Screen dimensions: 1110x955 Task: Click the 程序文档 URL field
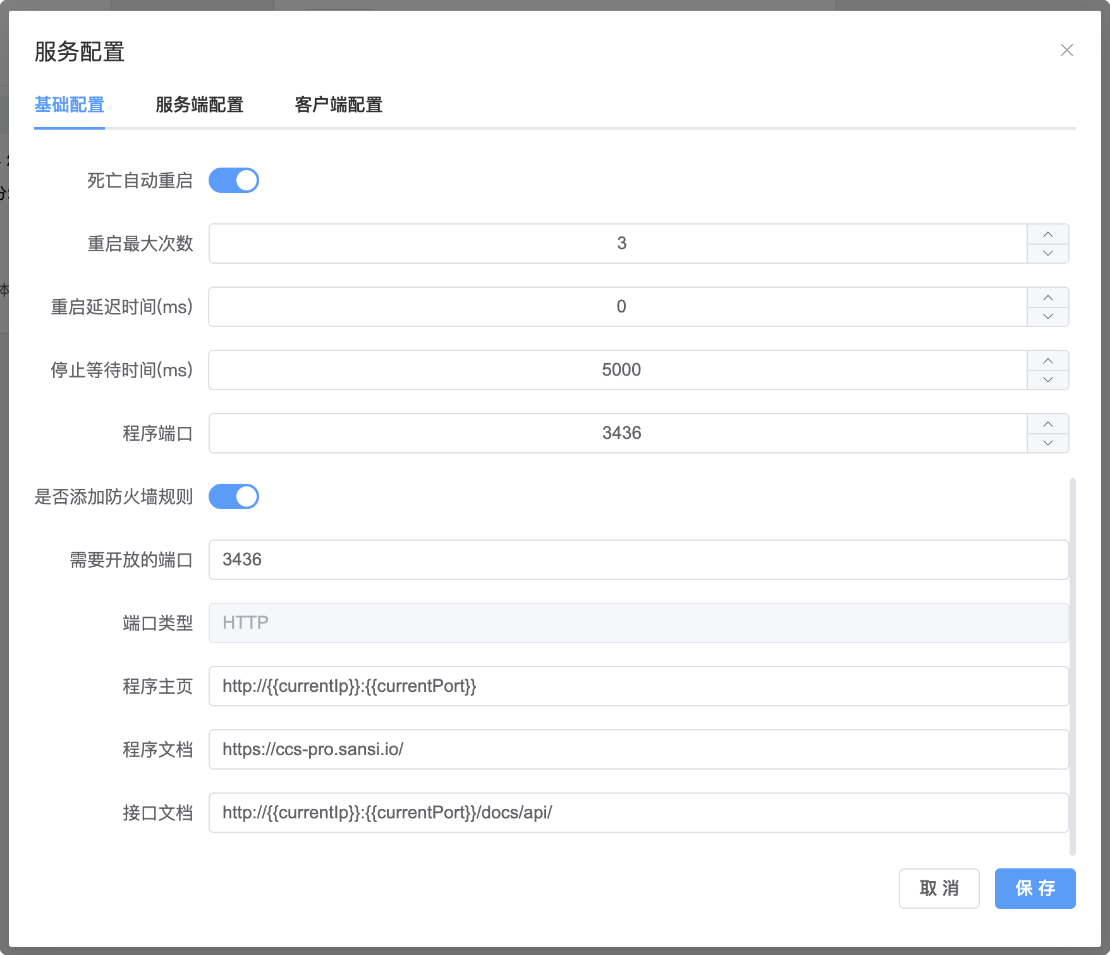click(638, 749)
